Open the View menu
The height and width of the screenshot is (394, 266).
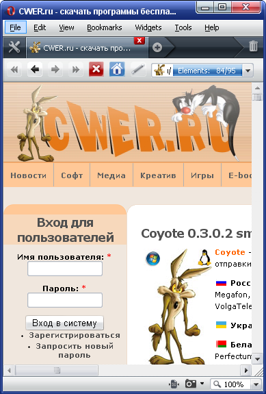click(66, 27)
